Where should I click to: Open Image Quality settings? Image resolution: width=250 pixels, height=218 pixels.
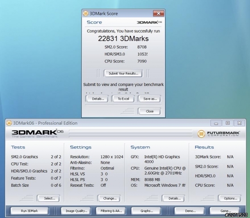point(76,211)
